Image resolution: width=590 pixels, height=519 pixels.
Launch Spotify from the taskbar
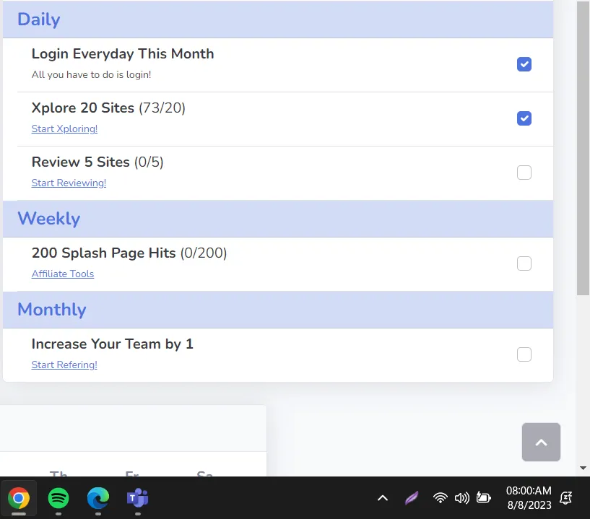pos(58,498)
